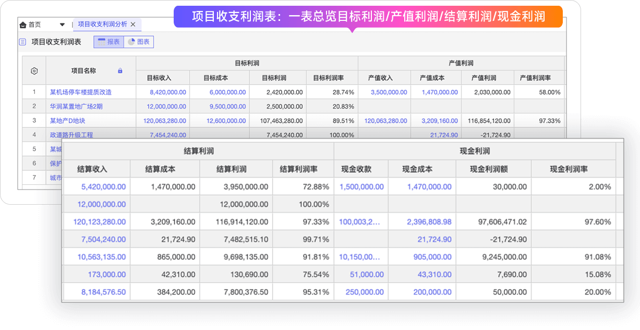Click the lock icon in 项目名称 column
Image resolution: width=640 pixels, height=330 pixels.
120,70
